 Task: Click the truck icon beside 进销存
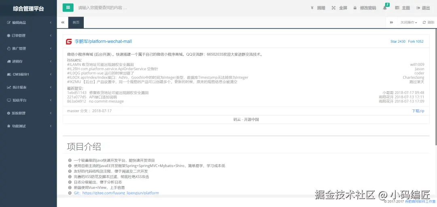coord(8,61)
